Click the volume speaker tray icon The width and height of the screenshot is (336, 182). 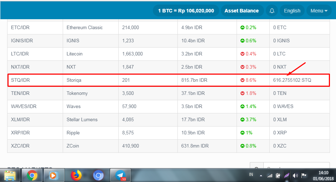coord(295,176)
